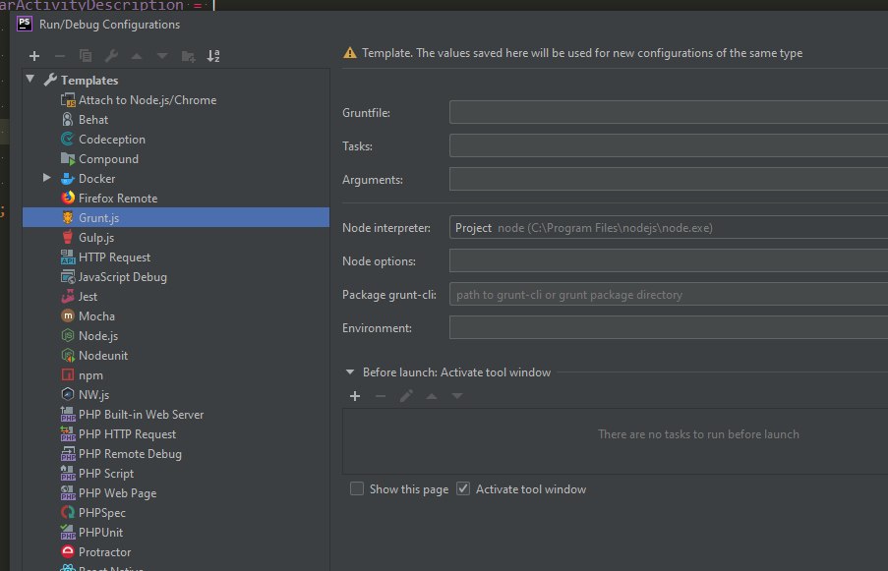Select the Grunt.js template row
This screenshot has width=888, height=571.
coord(176,218)
